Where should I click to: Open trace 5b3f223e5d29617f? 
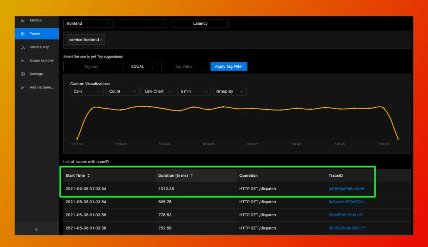pos(346,228)
